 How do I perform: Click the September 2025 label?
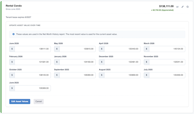(x=62, y=70)
